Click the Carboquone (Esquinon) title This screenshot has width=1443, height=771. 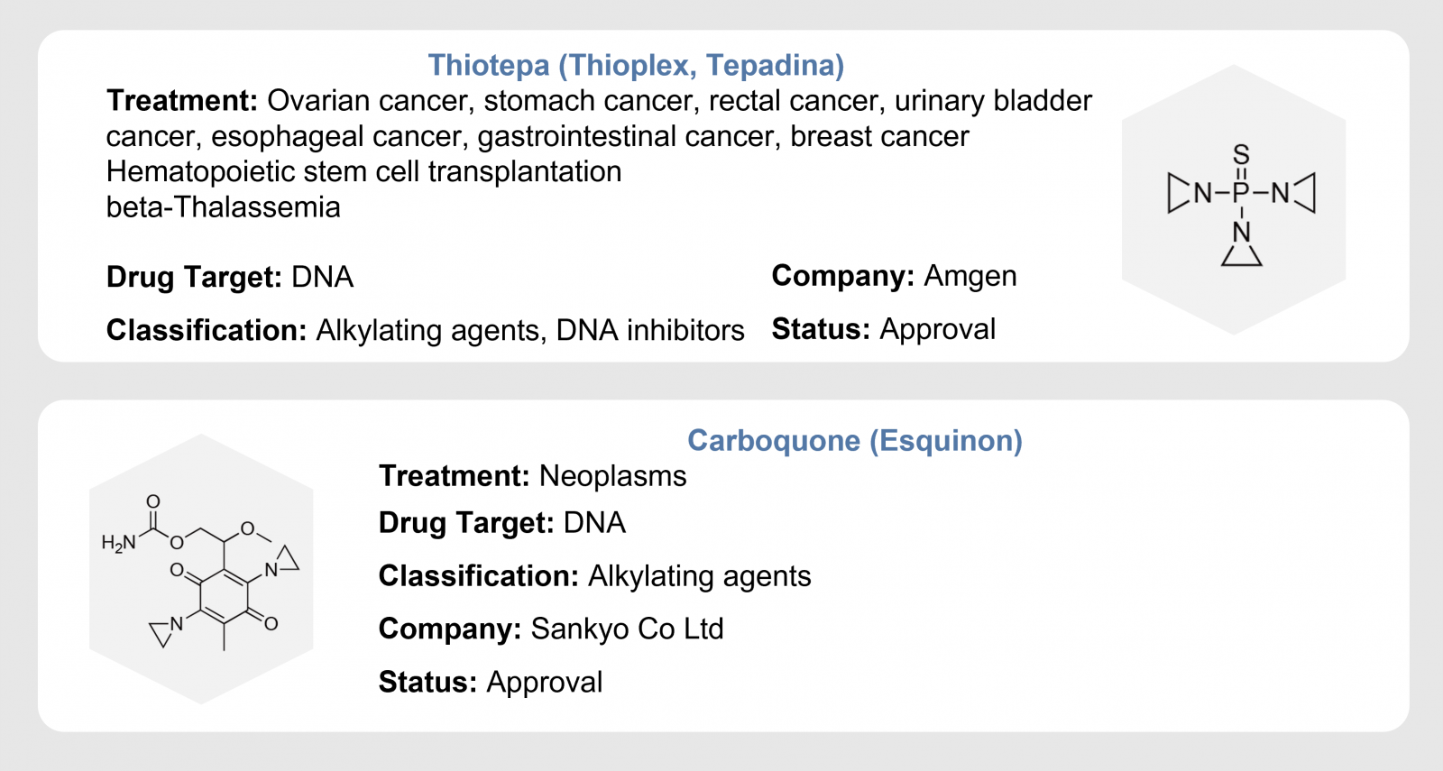(x=855, y=441)
